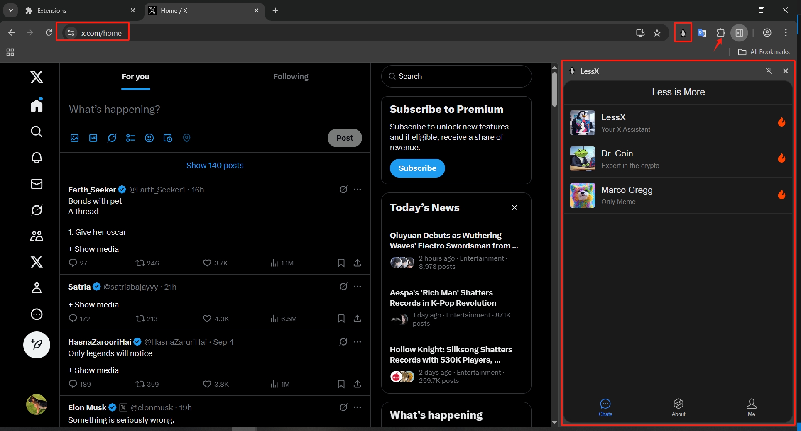This screenshot has height=431, width=801.
Task: Expand Show media on Satria's post
Action: [x=93, y=304]
